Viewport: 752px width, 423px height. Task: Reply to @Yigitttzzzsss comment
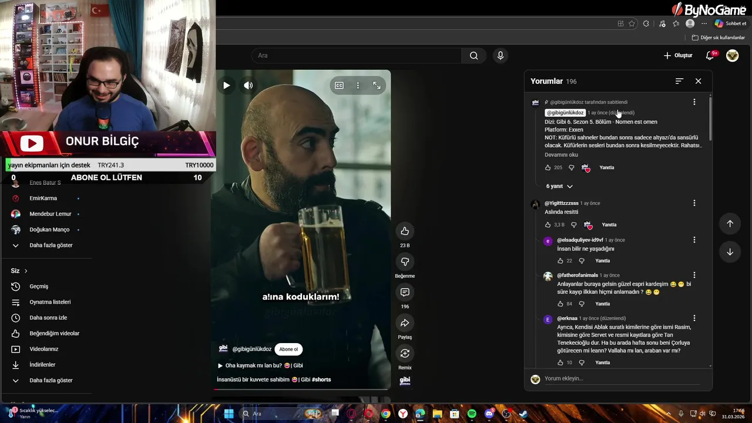tap(609, 224)
